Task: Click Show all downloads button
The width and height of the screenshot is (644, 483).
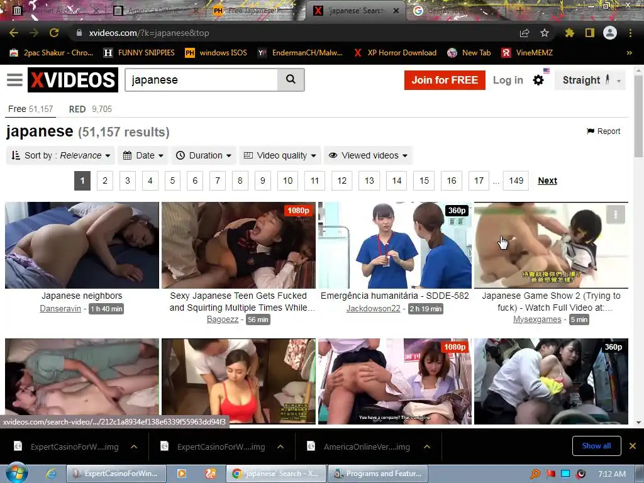Action: click(596, 446)
